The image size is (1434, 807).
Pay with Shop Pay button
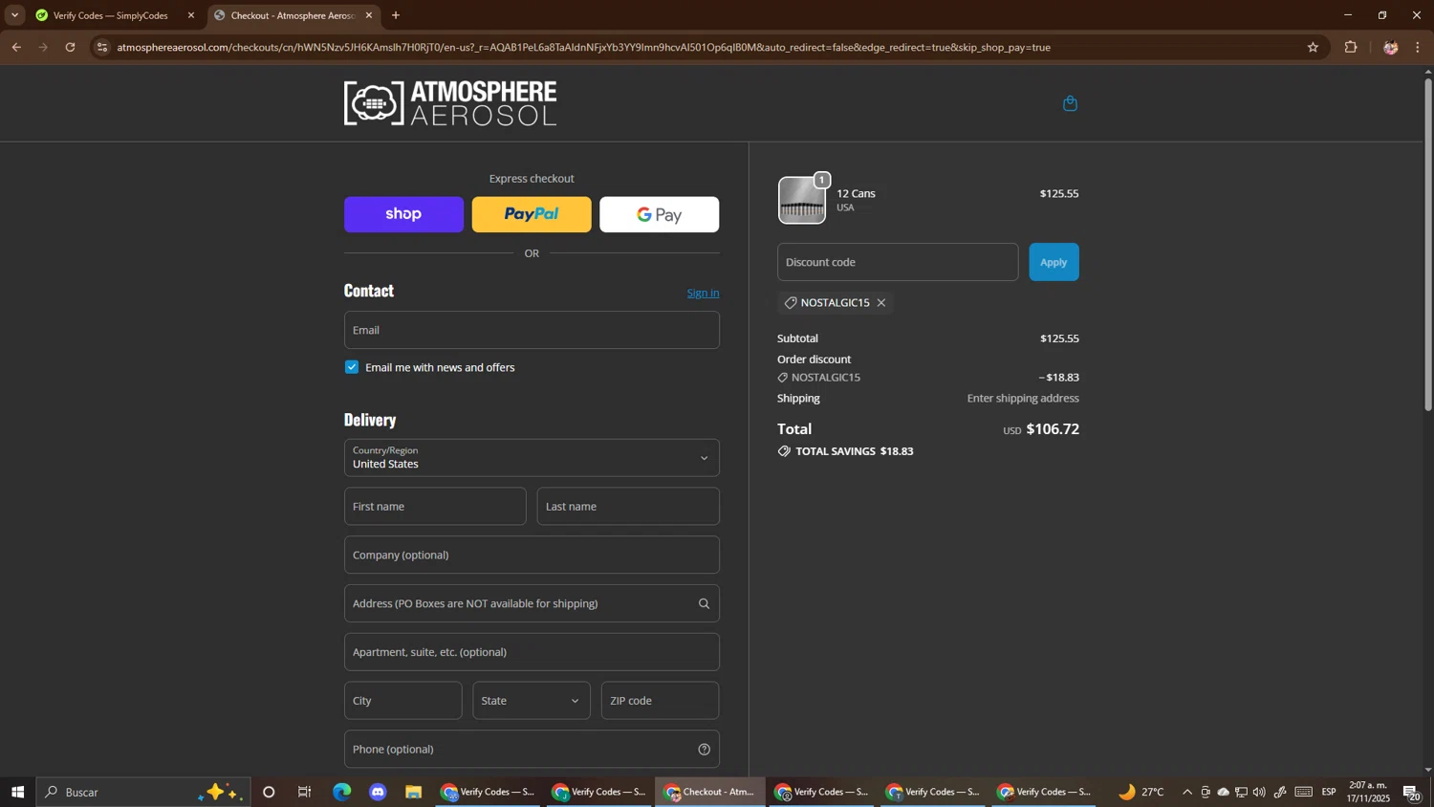(403, 215)
